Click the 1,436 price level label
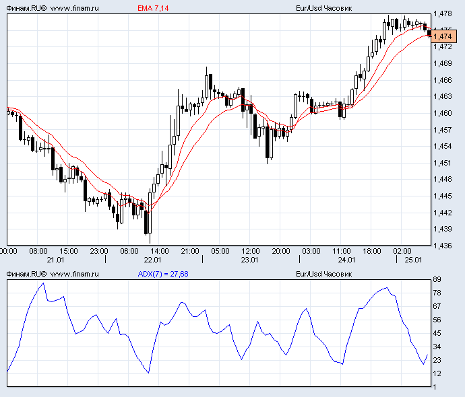 pyautogui.click(x=443, y=246)
